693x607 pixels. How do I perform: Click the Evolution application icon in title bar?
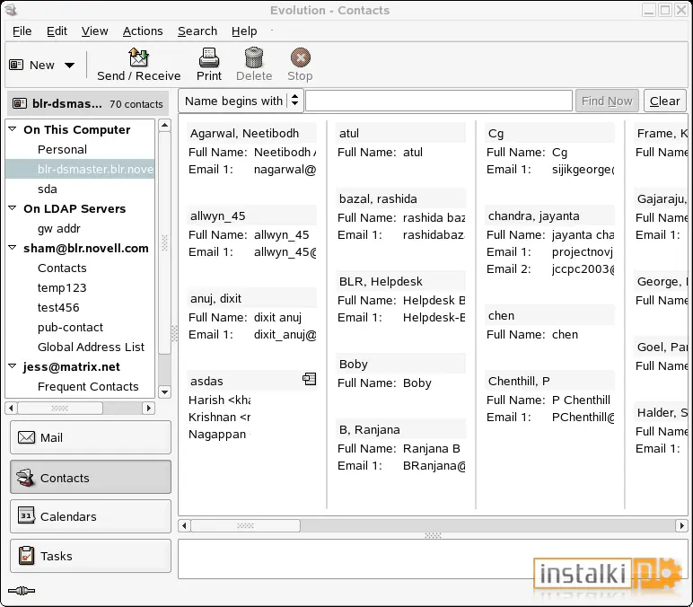[x=11, y=10]
